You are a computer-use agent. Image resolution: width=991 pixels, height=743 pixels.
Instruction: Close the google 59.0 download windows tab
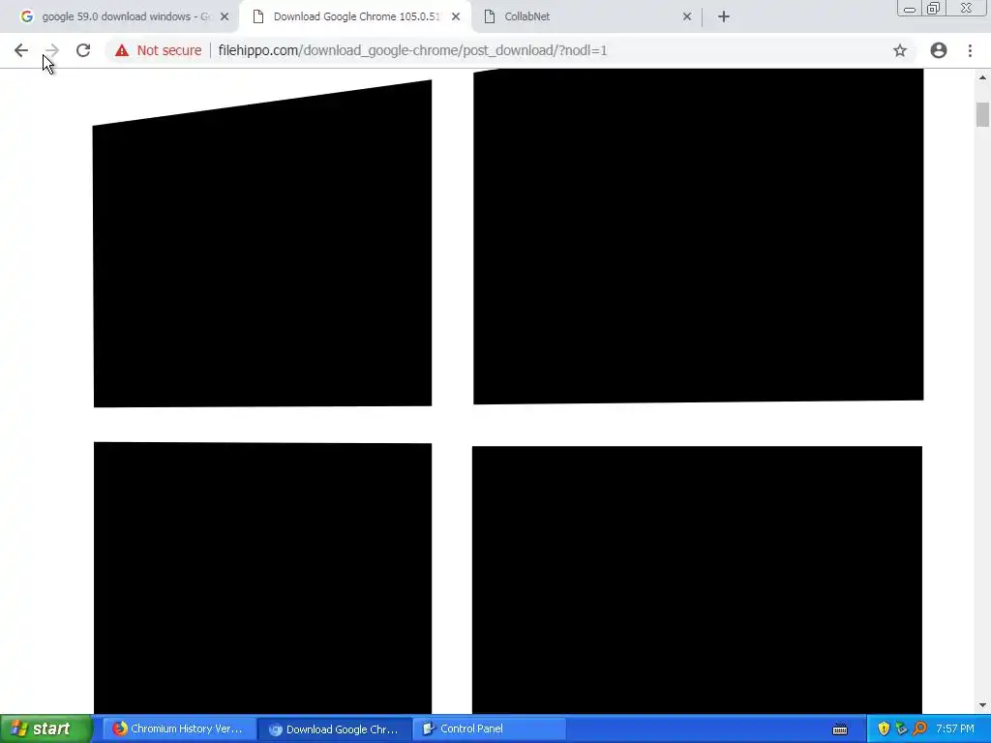pos(225,17)
